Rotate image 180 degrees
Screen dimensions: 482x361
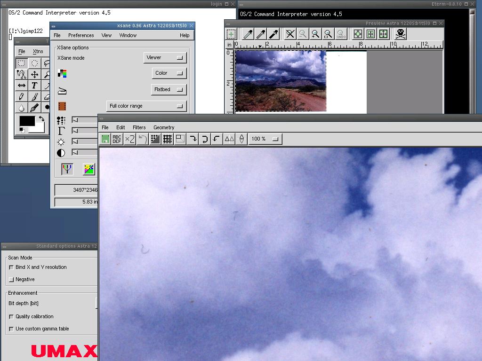pos(205,139)
